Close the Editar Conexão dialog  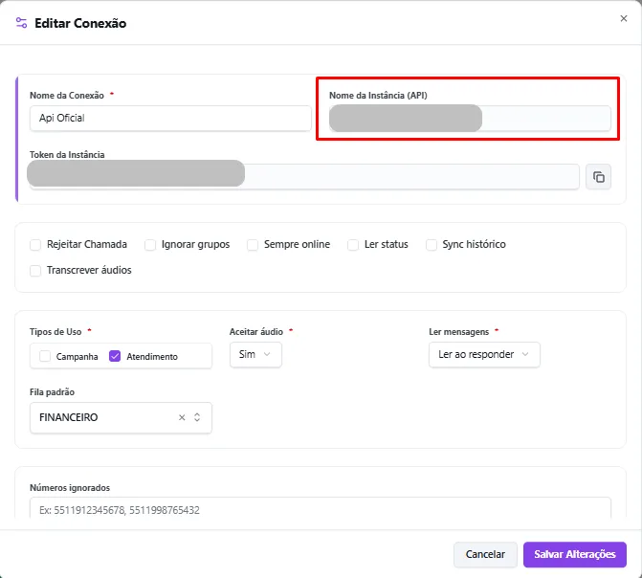[x=624, y=18]
